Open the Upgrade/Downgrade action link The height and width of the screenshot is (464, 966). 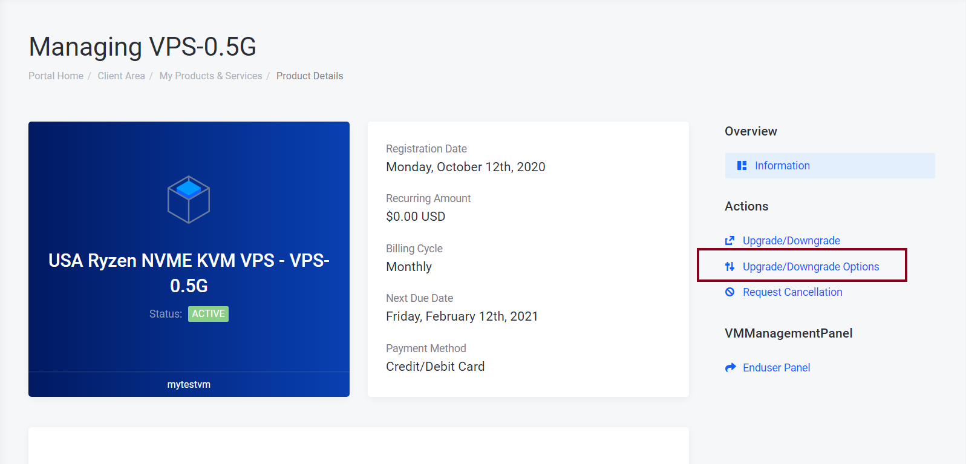pyautogui.click(x=791, y=241)
